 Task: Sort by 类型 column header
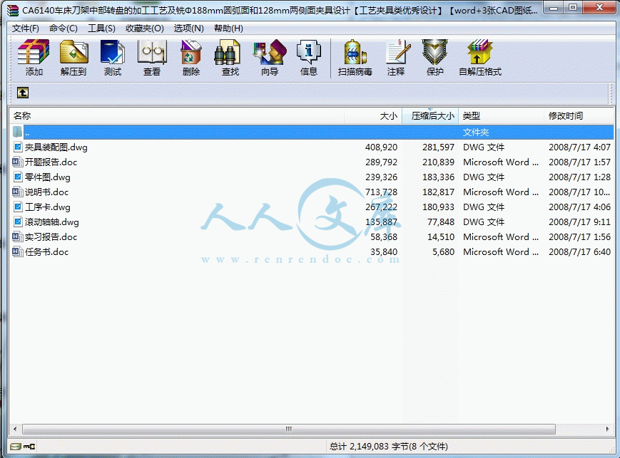(x=501, y=115)
